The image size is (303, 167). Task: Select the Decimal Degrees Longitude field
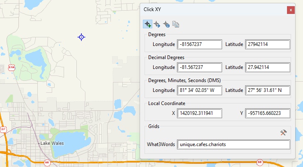click(x=200, y=67)
